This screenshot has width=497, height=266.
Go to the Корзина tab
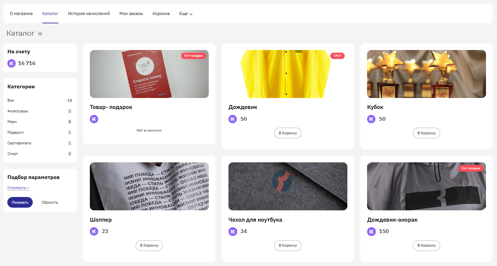(161, 14)
